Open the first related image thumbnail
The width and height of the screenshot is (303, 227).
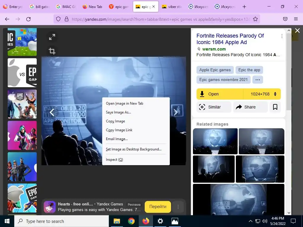tap(215, 141)
